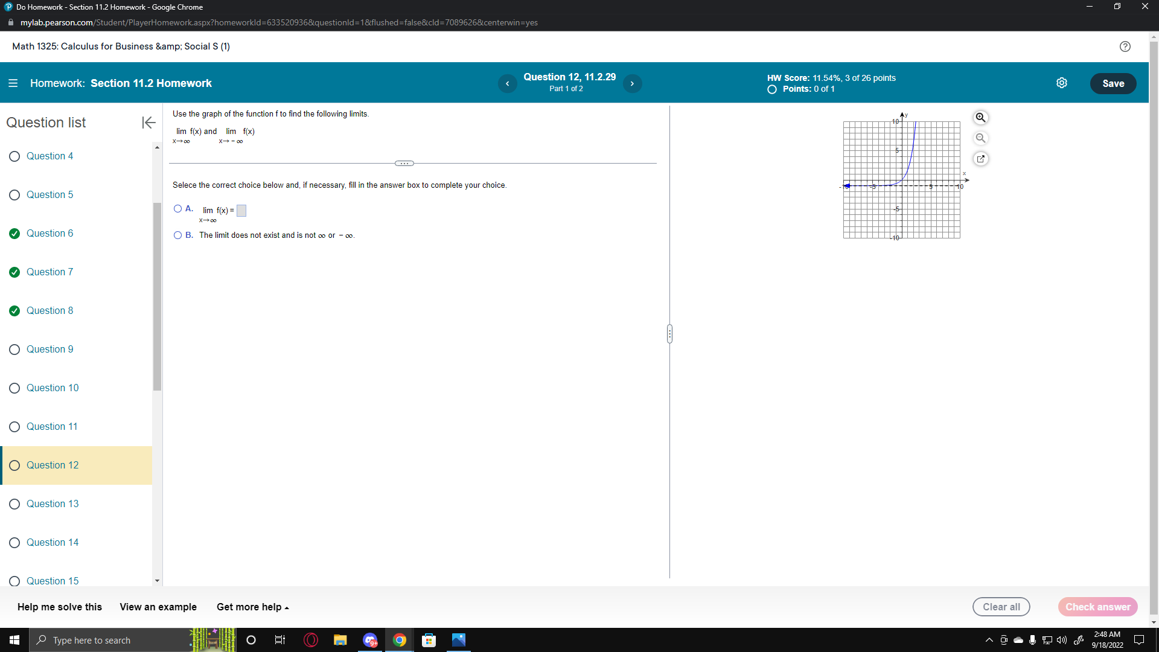Go to the previous question arrow

[x=507, y=83]
